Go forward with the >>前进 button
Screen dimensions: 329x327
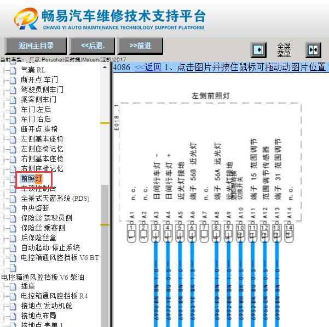[140, 46]
